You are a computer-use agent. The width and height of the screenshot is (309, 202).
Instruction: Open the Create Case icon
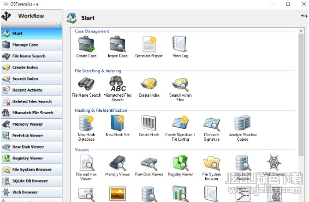click(86, 44)
